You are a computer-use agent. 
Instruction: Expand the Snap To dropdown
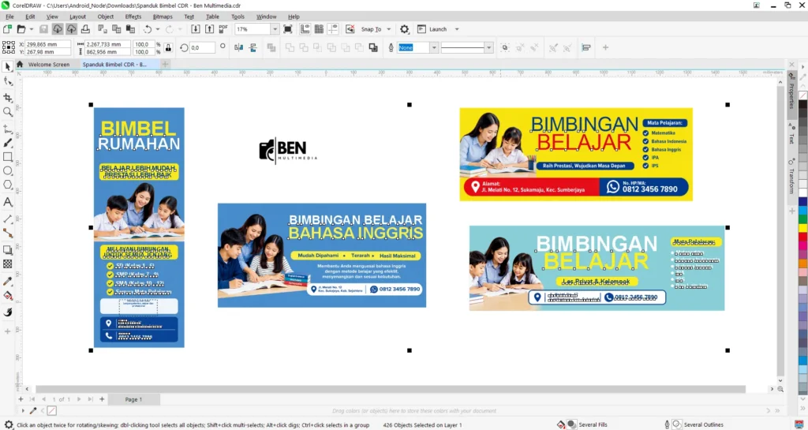click(x=388, y=29)
